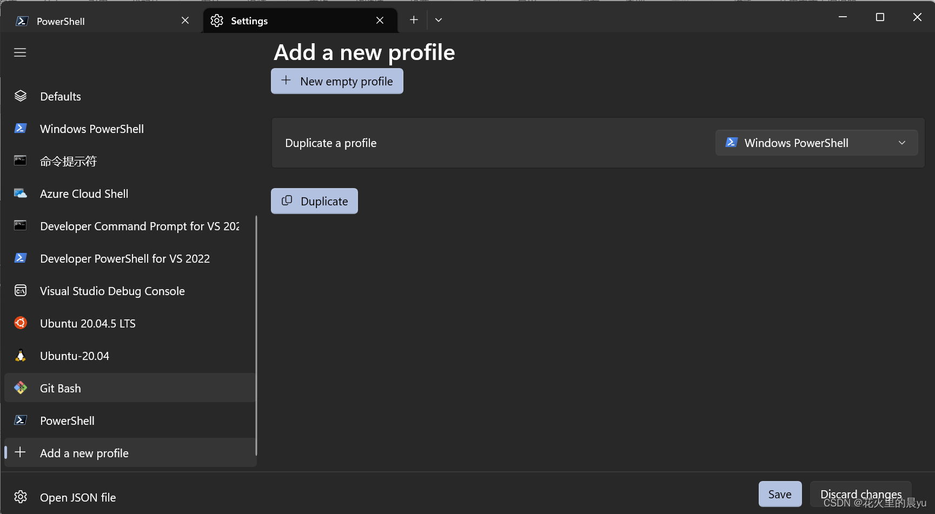935x514 pixels.
Task: Expand the Duplicate a profile dropdown
Action: pos(817,143)
